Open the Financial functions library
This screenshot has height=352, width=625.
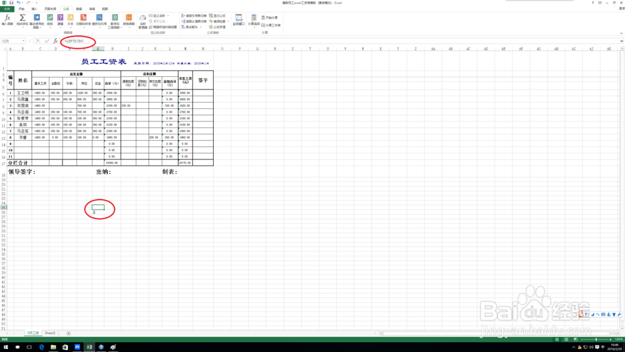50,20
